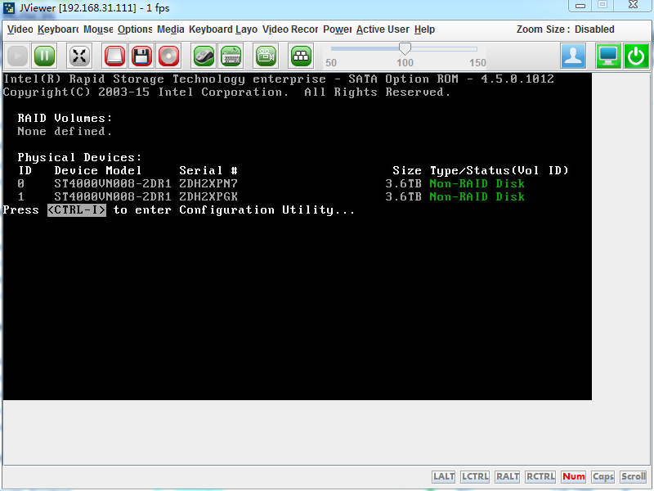Close the JViewer window

click(633, 5)
